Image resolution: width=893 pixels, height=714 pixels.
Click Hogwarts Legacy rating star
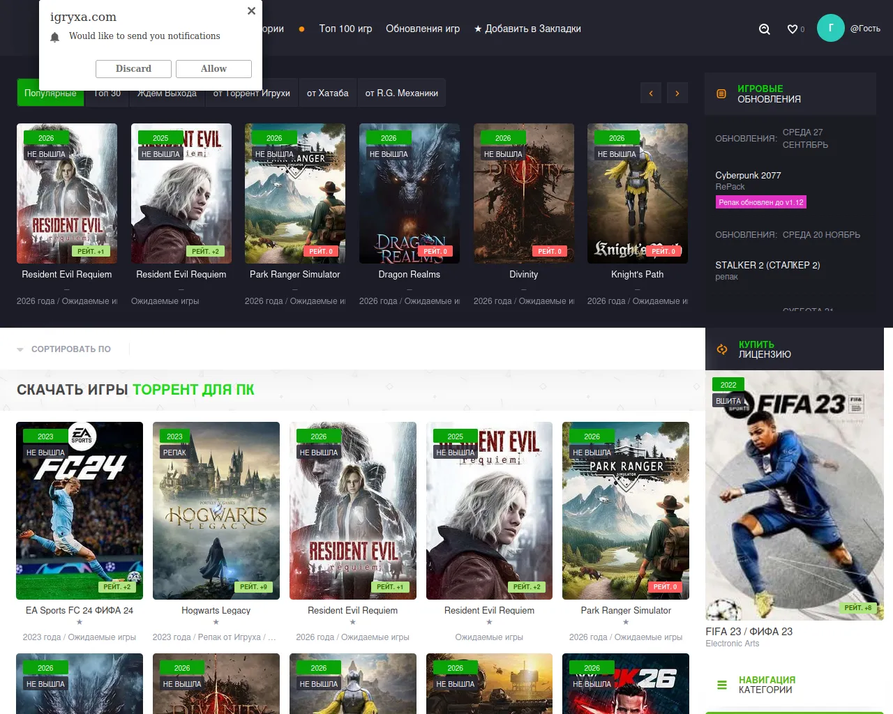tap(216, 622)
